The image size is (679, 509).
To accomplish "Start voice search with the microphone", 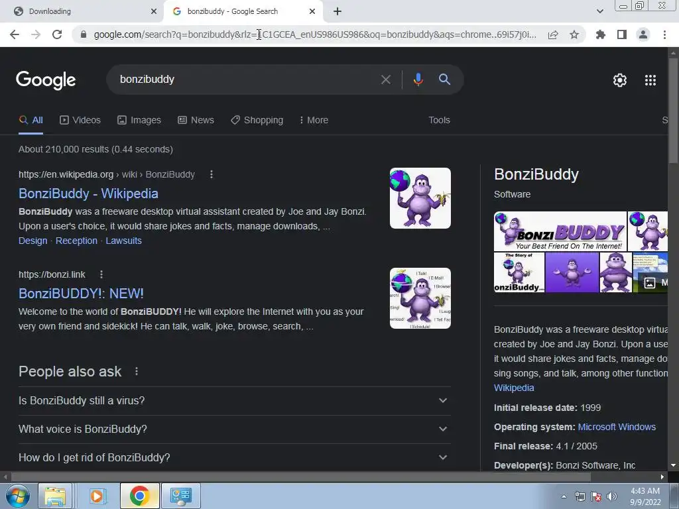I will [x=418, y=80].
